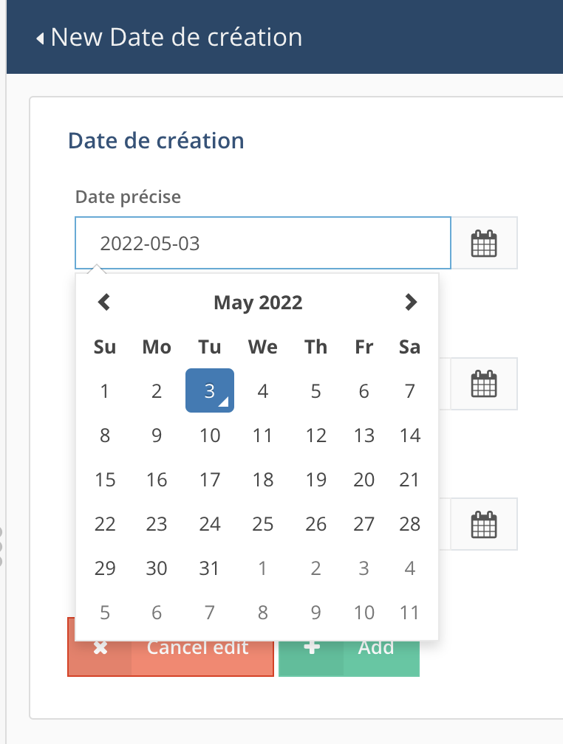Choose May 31 in the calendar
The width and height of the screenshot is (563, 744).
[210, 568]
